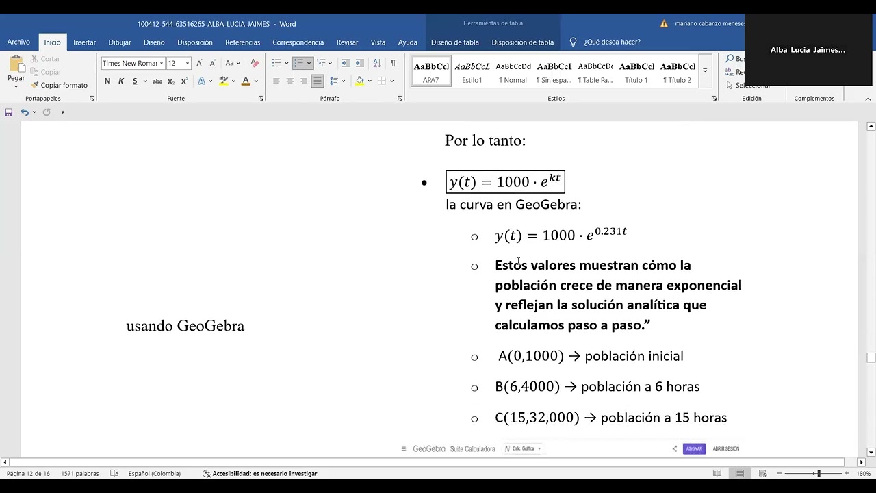The height and width of the screenshot is (493, 876).
Task: Open the Archivo menu
Action: (x=18, y=42)
